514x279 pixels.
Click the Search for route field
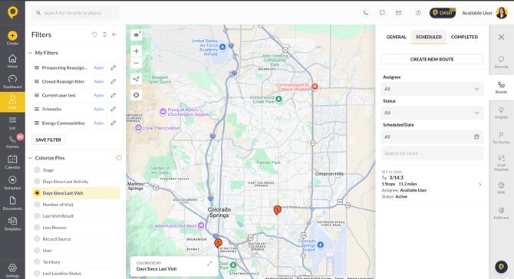(x=432, y=153)
